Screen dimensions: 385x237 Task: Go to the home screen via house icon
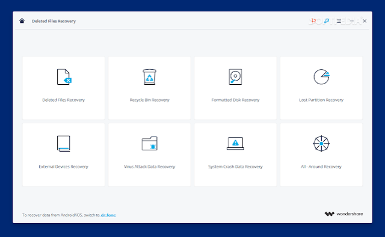click(x=22, y=21)
